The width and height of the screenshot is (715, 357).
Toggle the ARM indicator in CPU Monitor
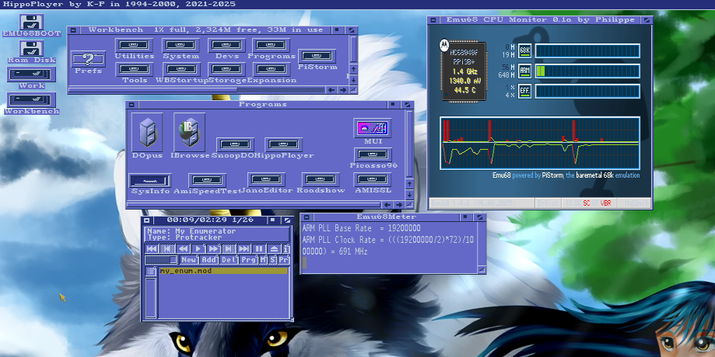(524, 71)
